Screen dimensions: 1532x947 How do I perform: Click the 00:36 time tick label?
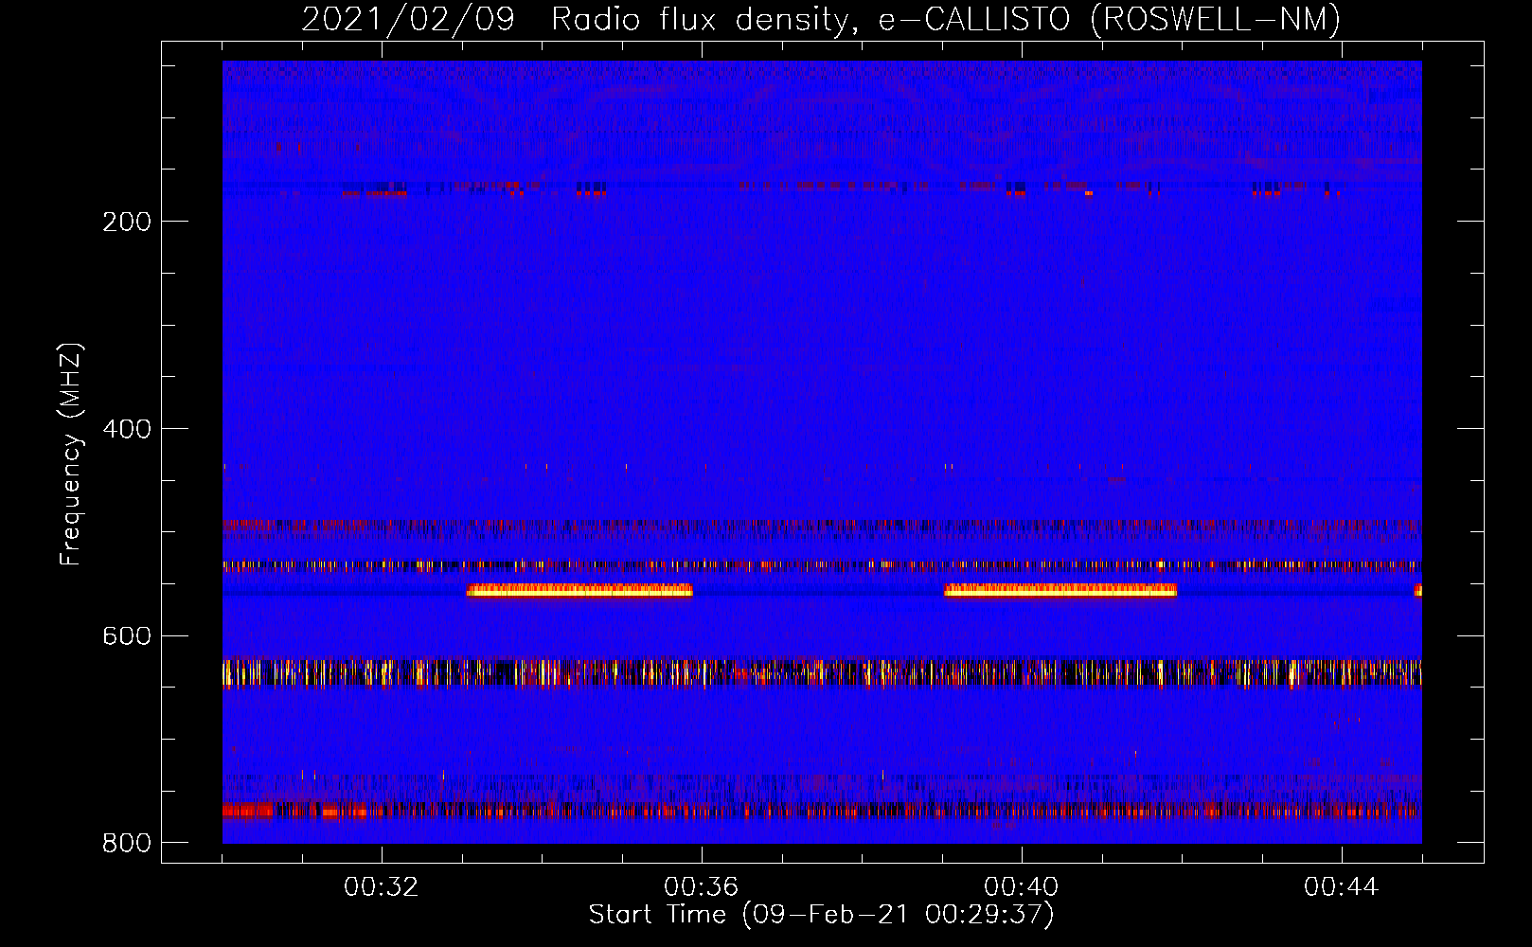click(702, 887)
